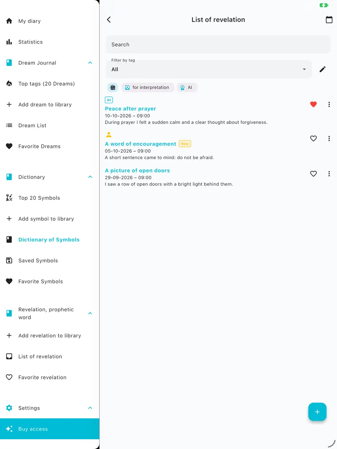This screenshot has width=337, height=449.
Task: Go back using the back arrow
Action: click(109, 20)
